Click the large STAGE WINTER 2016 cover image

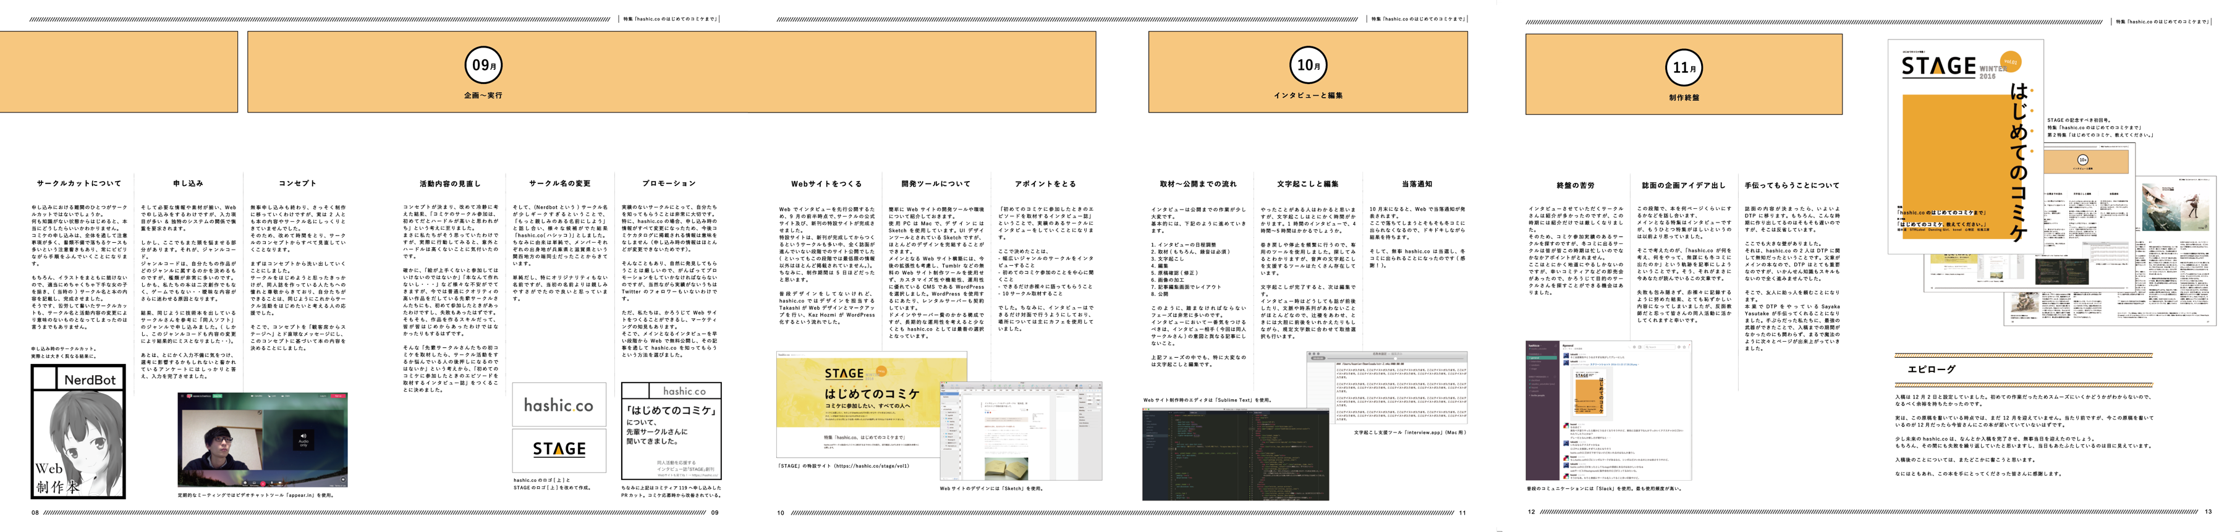[x=1965, y=146]
